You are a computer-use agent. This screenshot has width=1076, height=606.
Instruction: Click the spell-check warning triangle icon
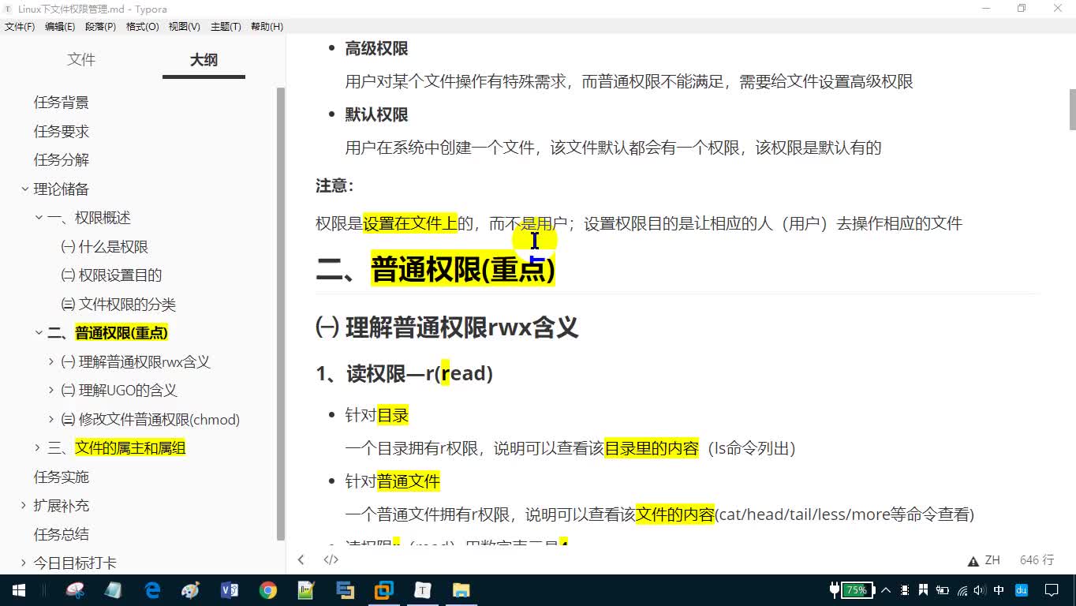coord(973,561)
